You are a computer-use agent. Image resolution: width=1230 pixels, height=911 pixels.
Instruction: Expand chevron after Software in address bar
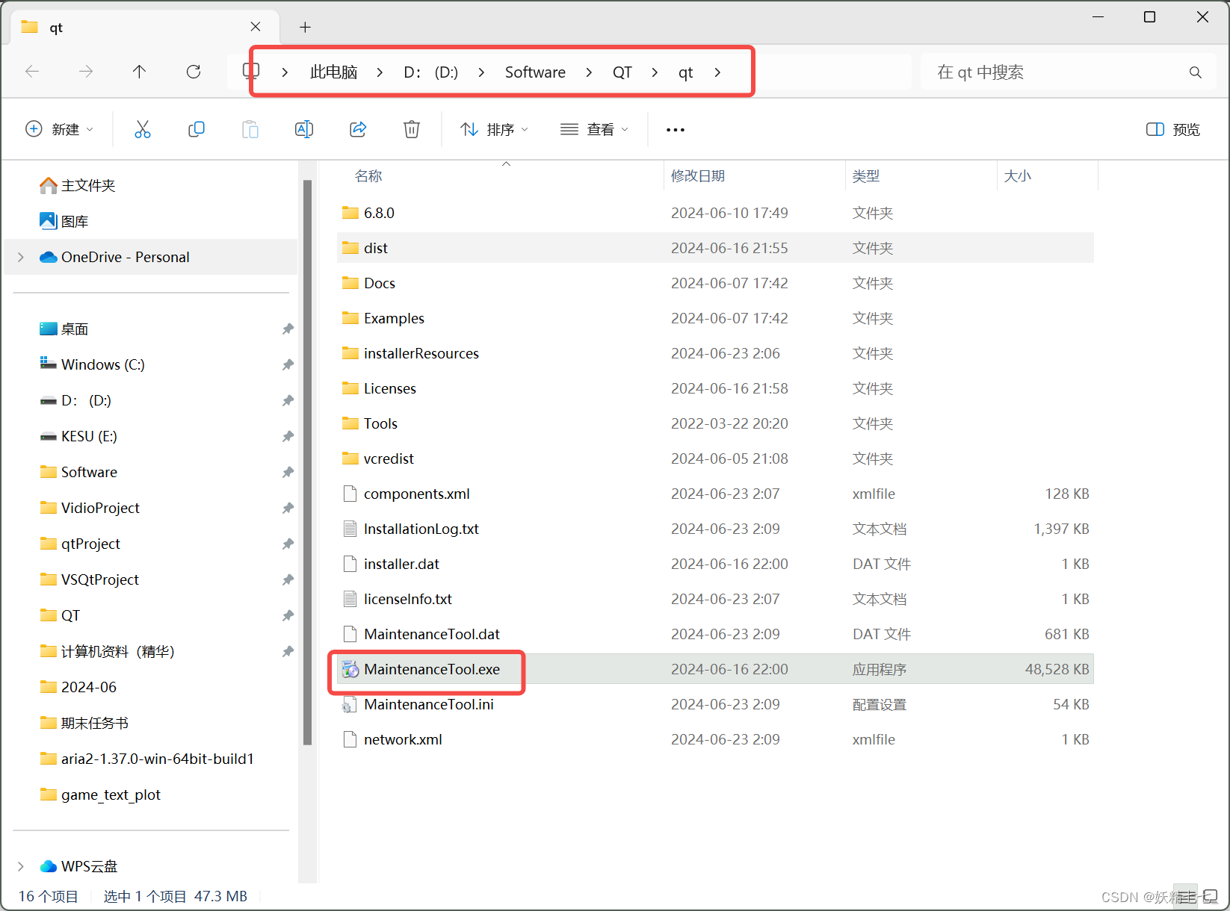589,72
